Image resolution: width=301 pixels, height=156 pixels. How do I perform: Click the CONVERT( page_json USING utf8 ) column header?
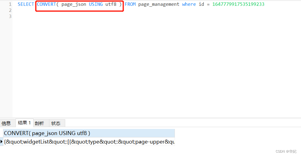pos(89,133)
